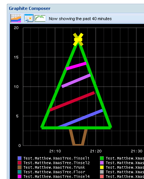144x179 pixels.
Task: Click the magenta Tinsel4 line in the graph
Action: [x=76, y=66]
